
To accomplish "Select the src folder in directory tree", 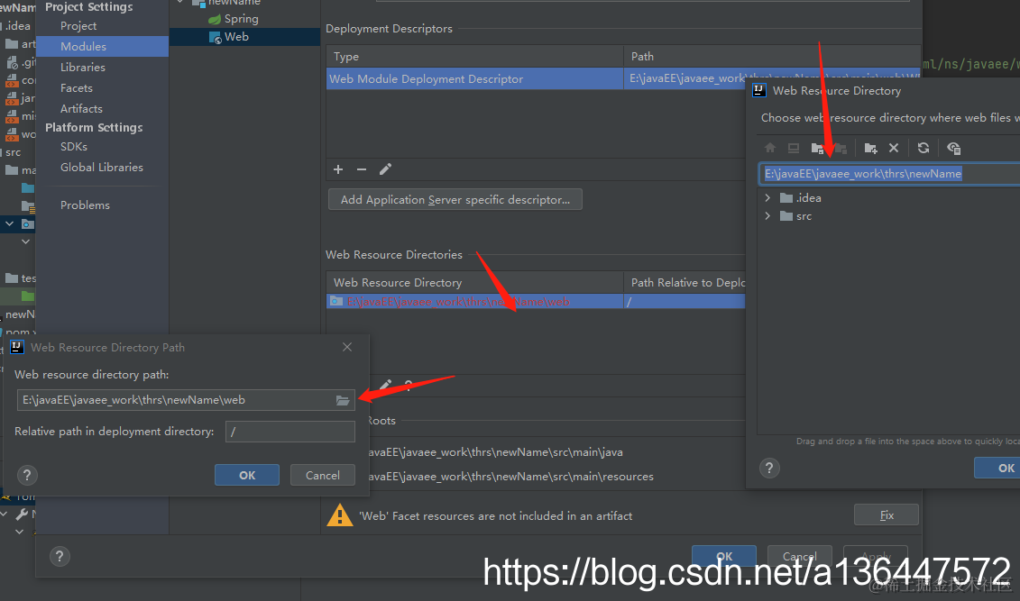I will click(x=795, y=215).
